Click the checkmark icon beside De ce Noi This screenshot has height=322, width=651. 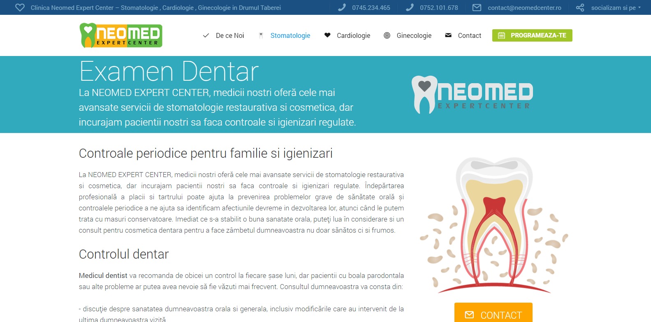[206, 35]
